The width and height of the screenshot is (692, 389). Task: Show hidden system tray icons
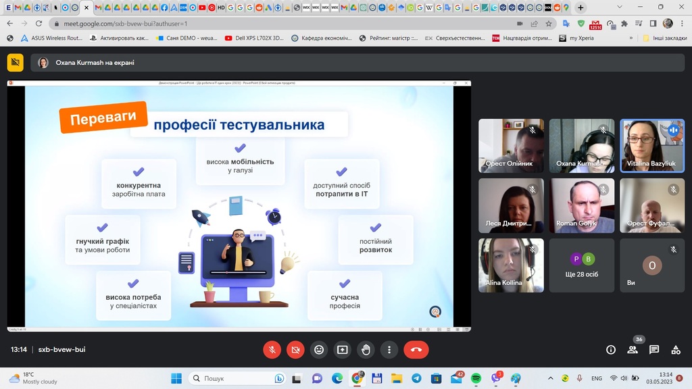(x=551, y=378)
